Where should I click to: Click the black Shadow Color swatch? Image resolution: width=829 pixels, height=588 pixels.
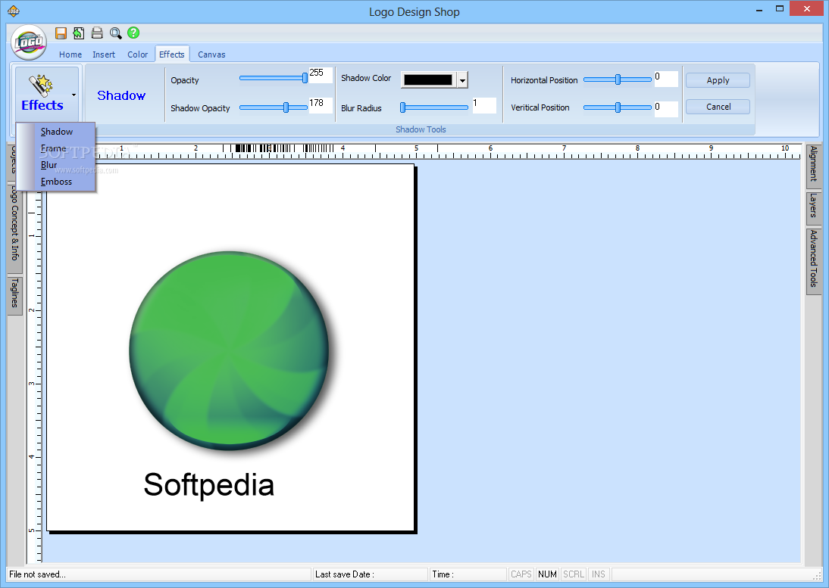click(427, 79)
